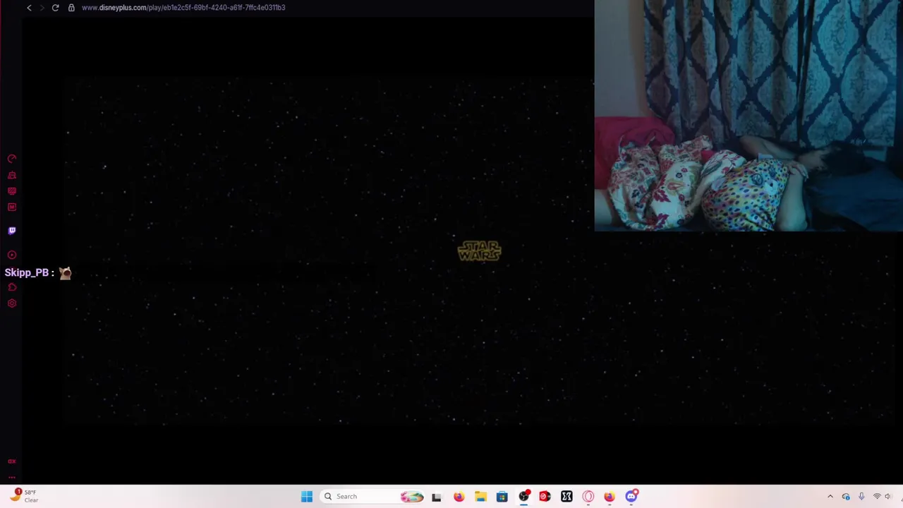Open Task View from taskbar

click(x=437, y=497)
